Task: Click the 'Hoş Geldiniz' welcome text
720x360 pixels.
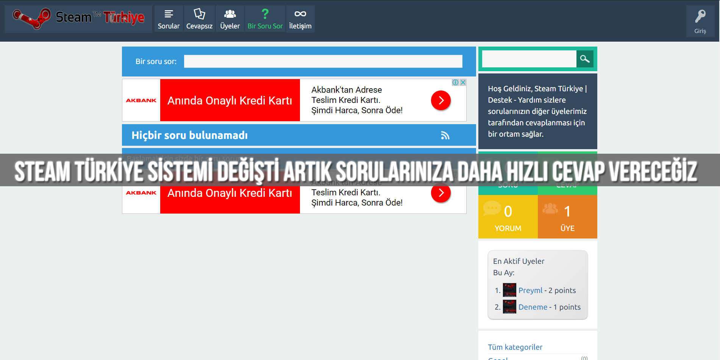Action: pyautogui.click(x=537, y=111)
